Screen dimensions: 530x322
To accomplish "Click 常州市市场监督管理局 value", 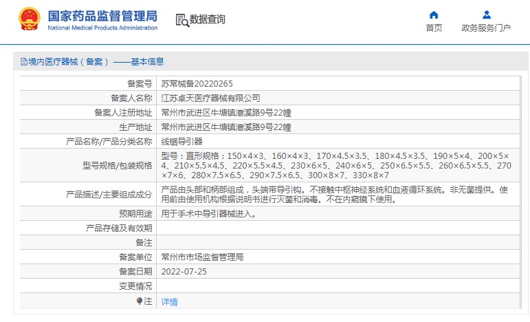I will pos(202,257).
